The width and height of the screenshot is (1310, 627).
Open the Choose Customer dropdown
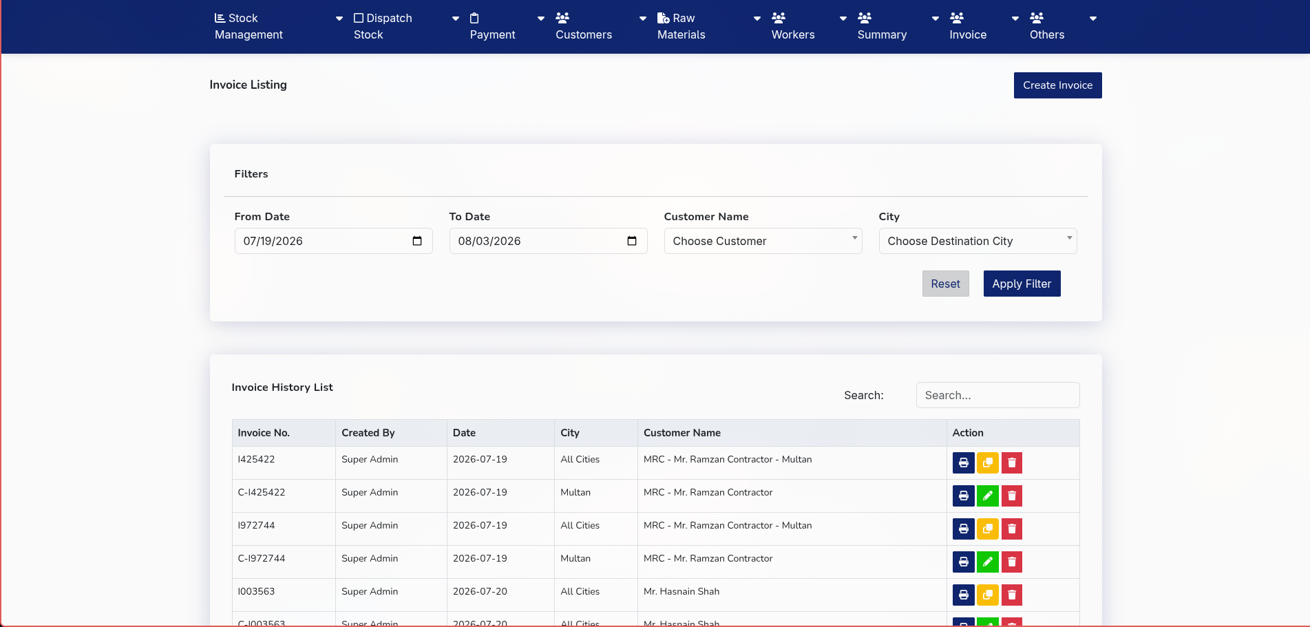tap(763, 241)
